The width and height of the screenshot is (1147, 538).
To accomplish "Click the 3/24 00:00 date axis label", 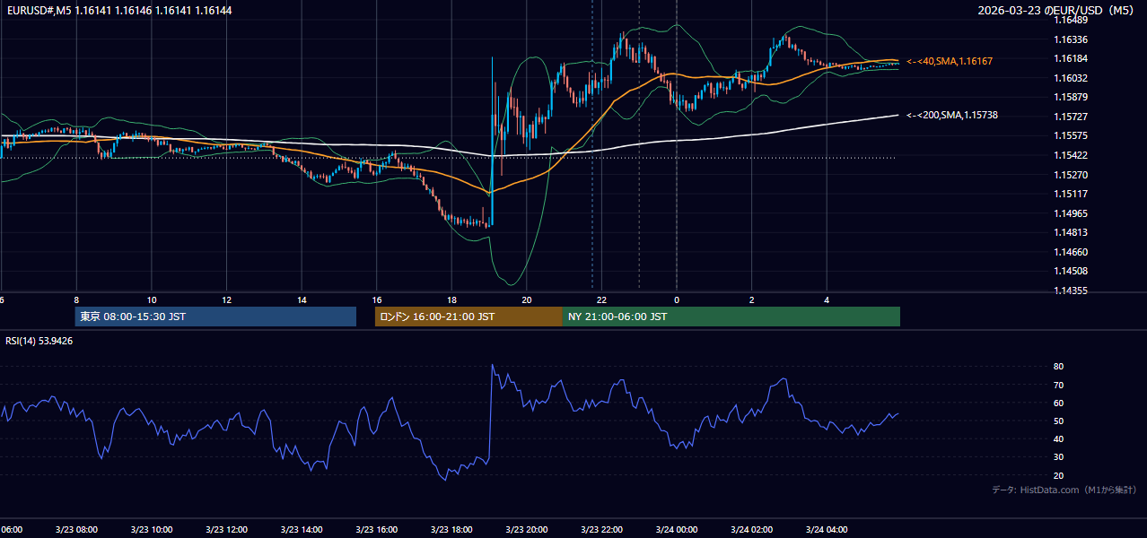I will [676, 530].
